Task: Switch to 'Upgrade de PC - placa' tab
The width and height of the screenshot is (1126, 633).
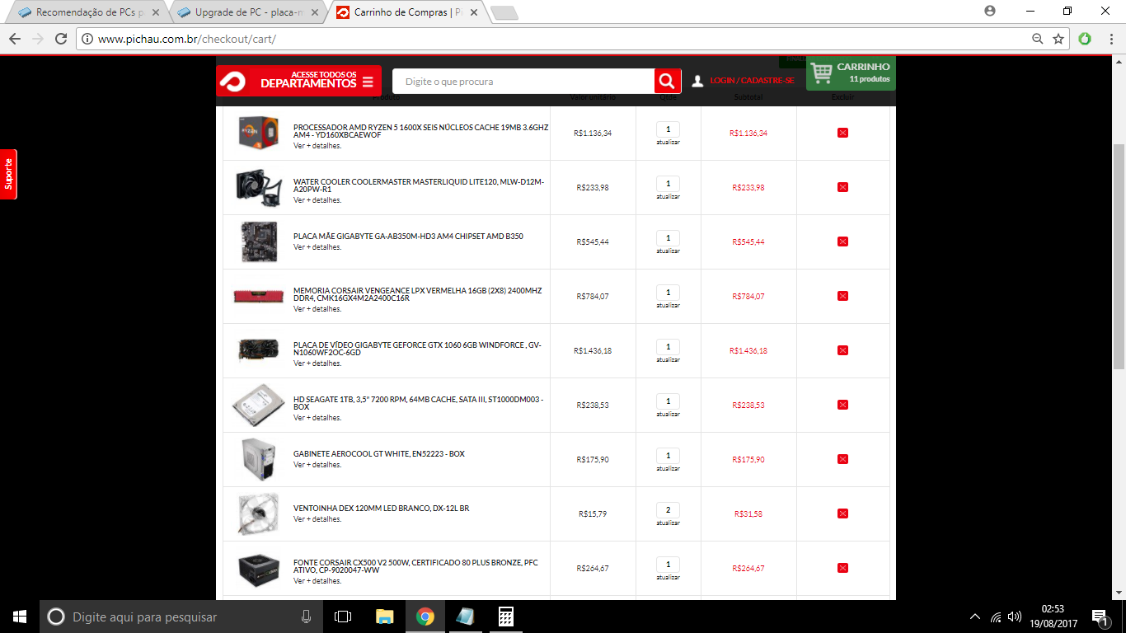Action: 248,12
